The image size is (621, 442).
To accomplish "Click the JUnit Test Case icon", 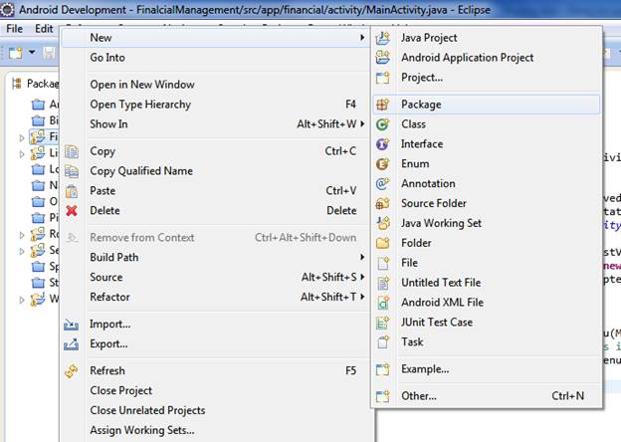I will click(x=382, y=323).
